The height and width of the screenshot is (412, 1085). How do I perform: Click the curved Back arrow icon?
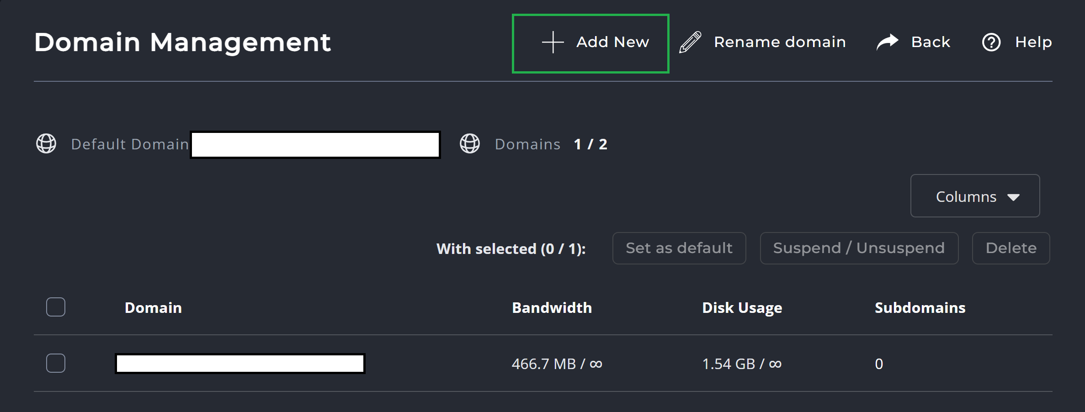[x=888, y=42]
